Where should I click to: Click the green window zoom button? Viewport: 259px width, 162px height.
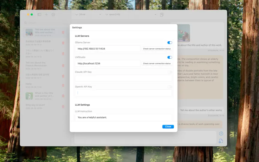(32, 14)
